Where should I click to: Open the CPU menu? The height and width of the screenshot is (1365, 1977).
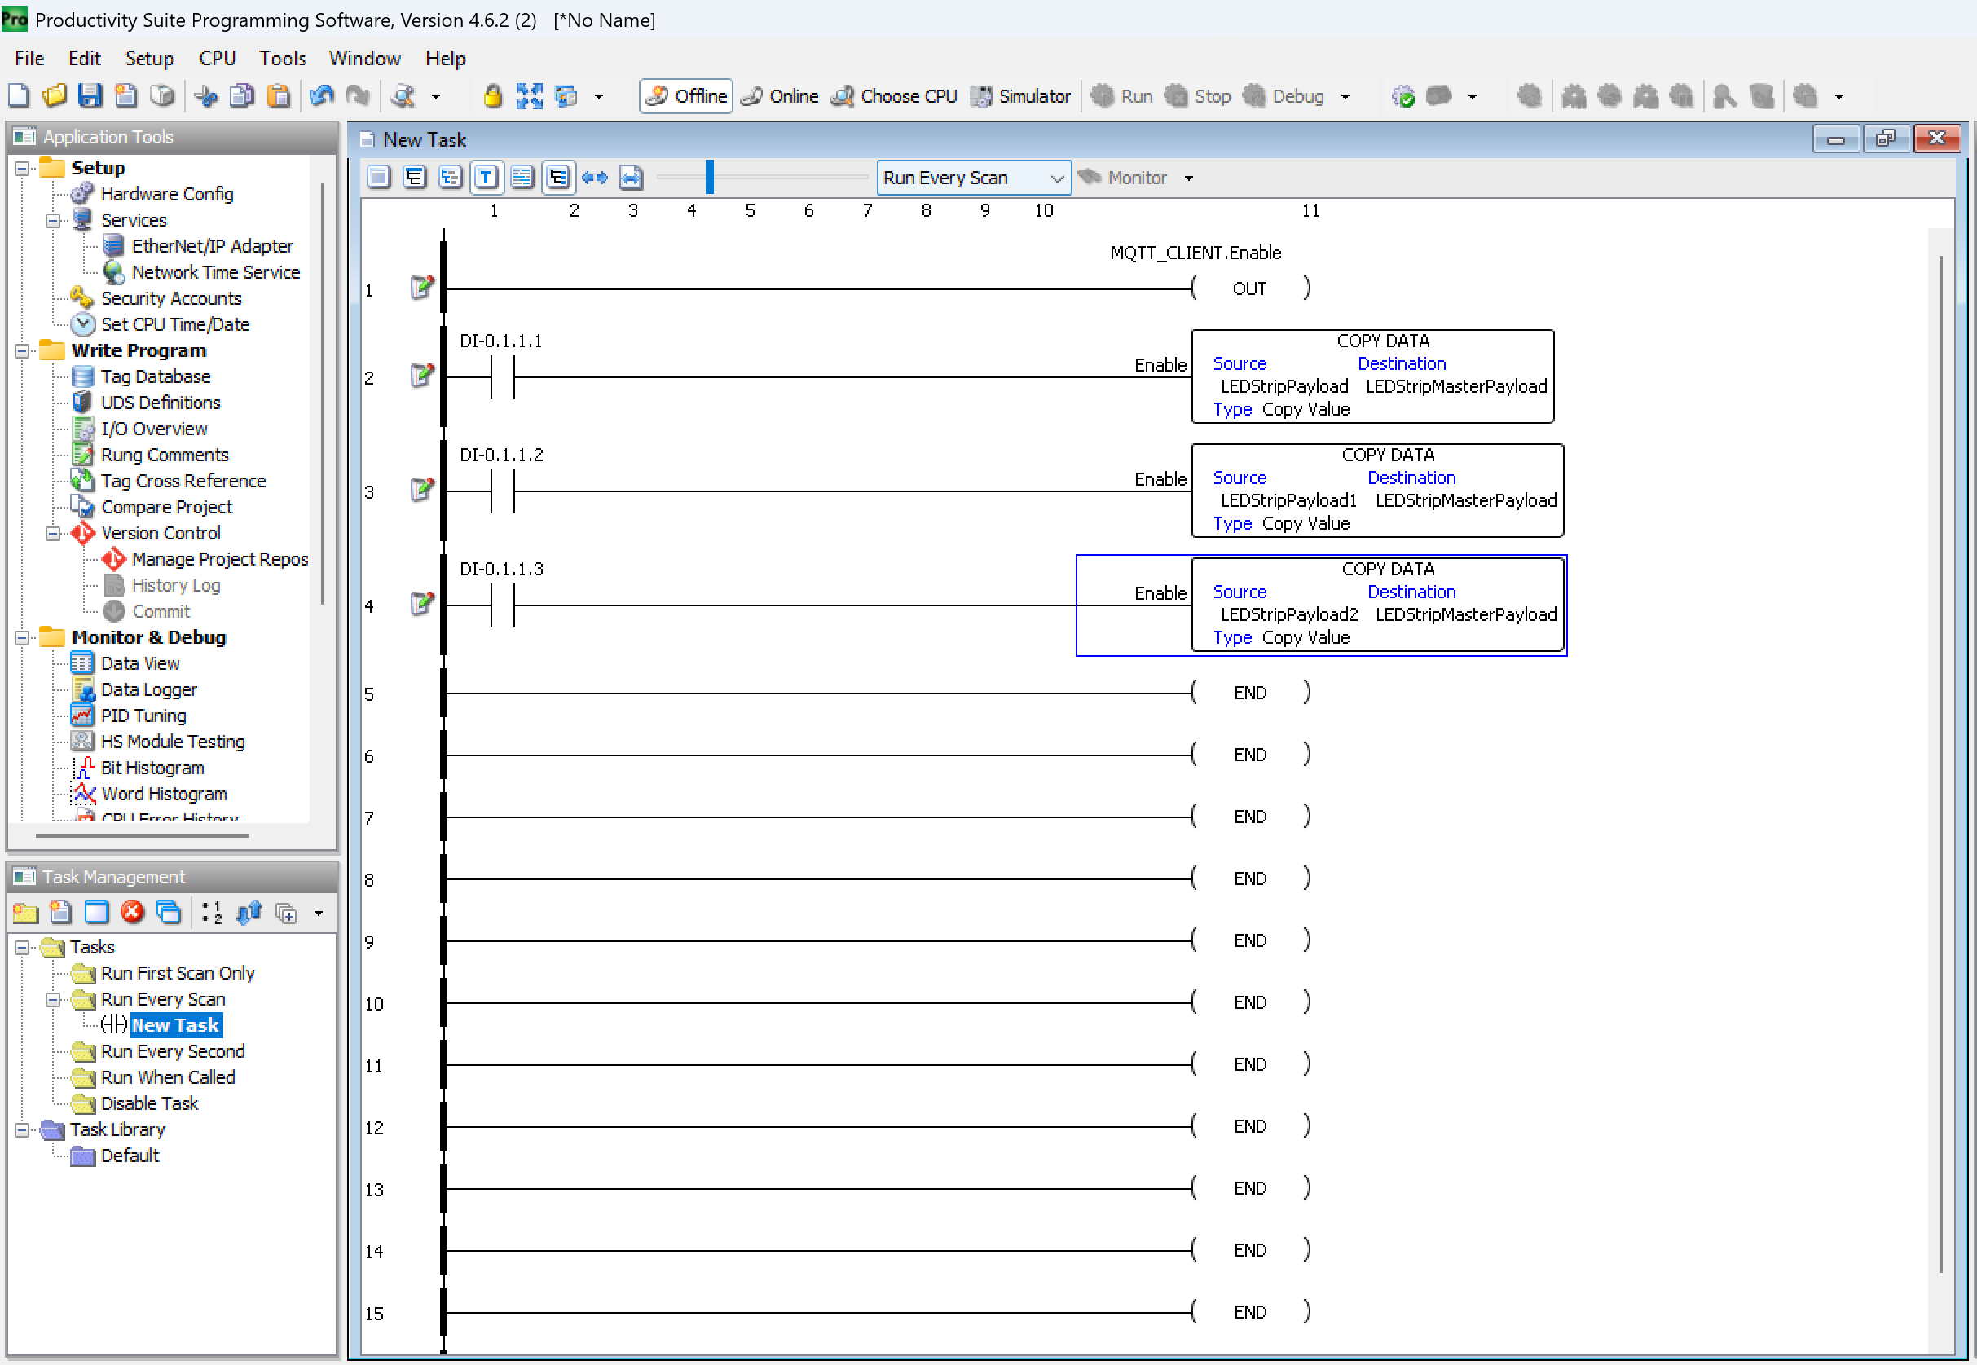(218, 58)
